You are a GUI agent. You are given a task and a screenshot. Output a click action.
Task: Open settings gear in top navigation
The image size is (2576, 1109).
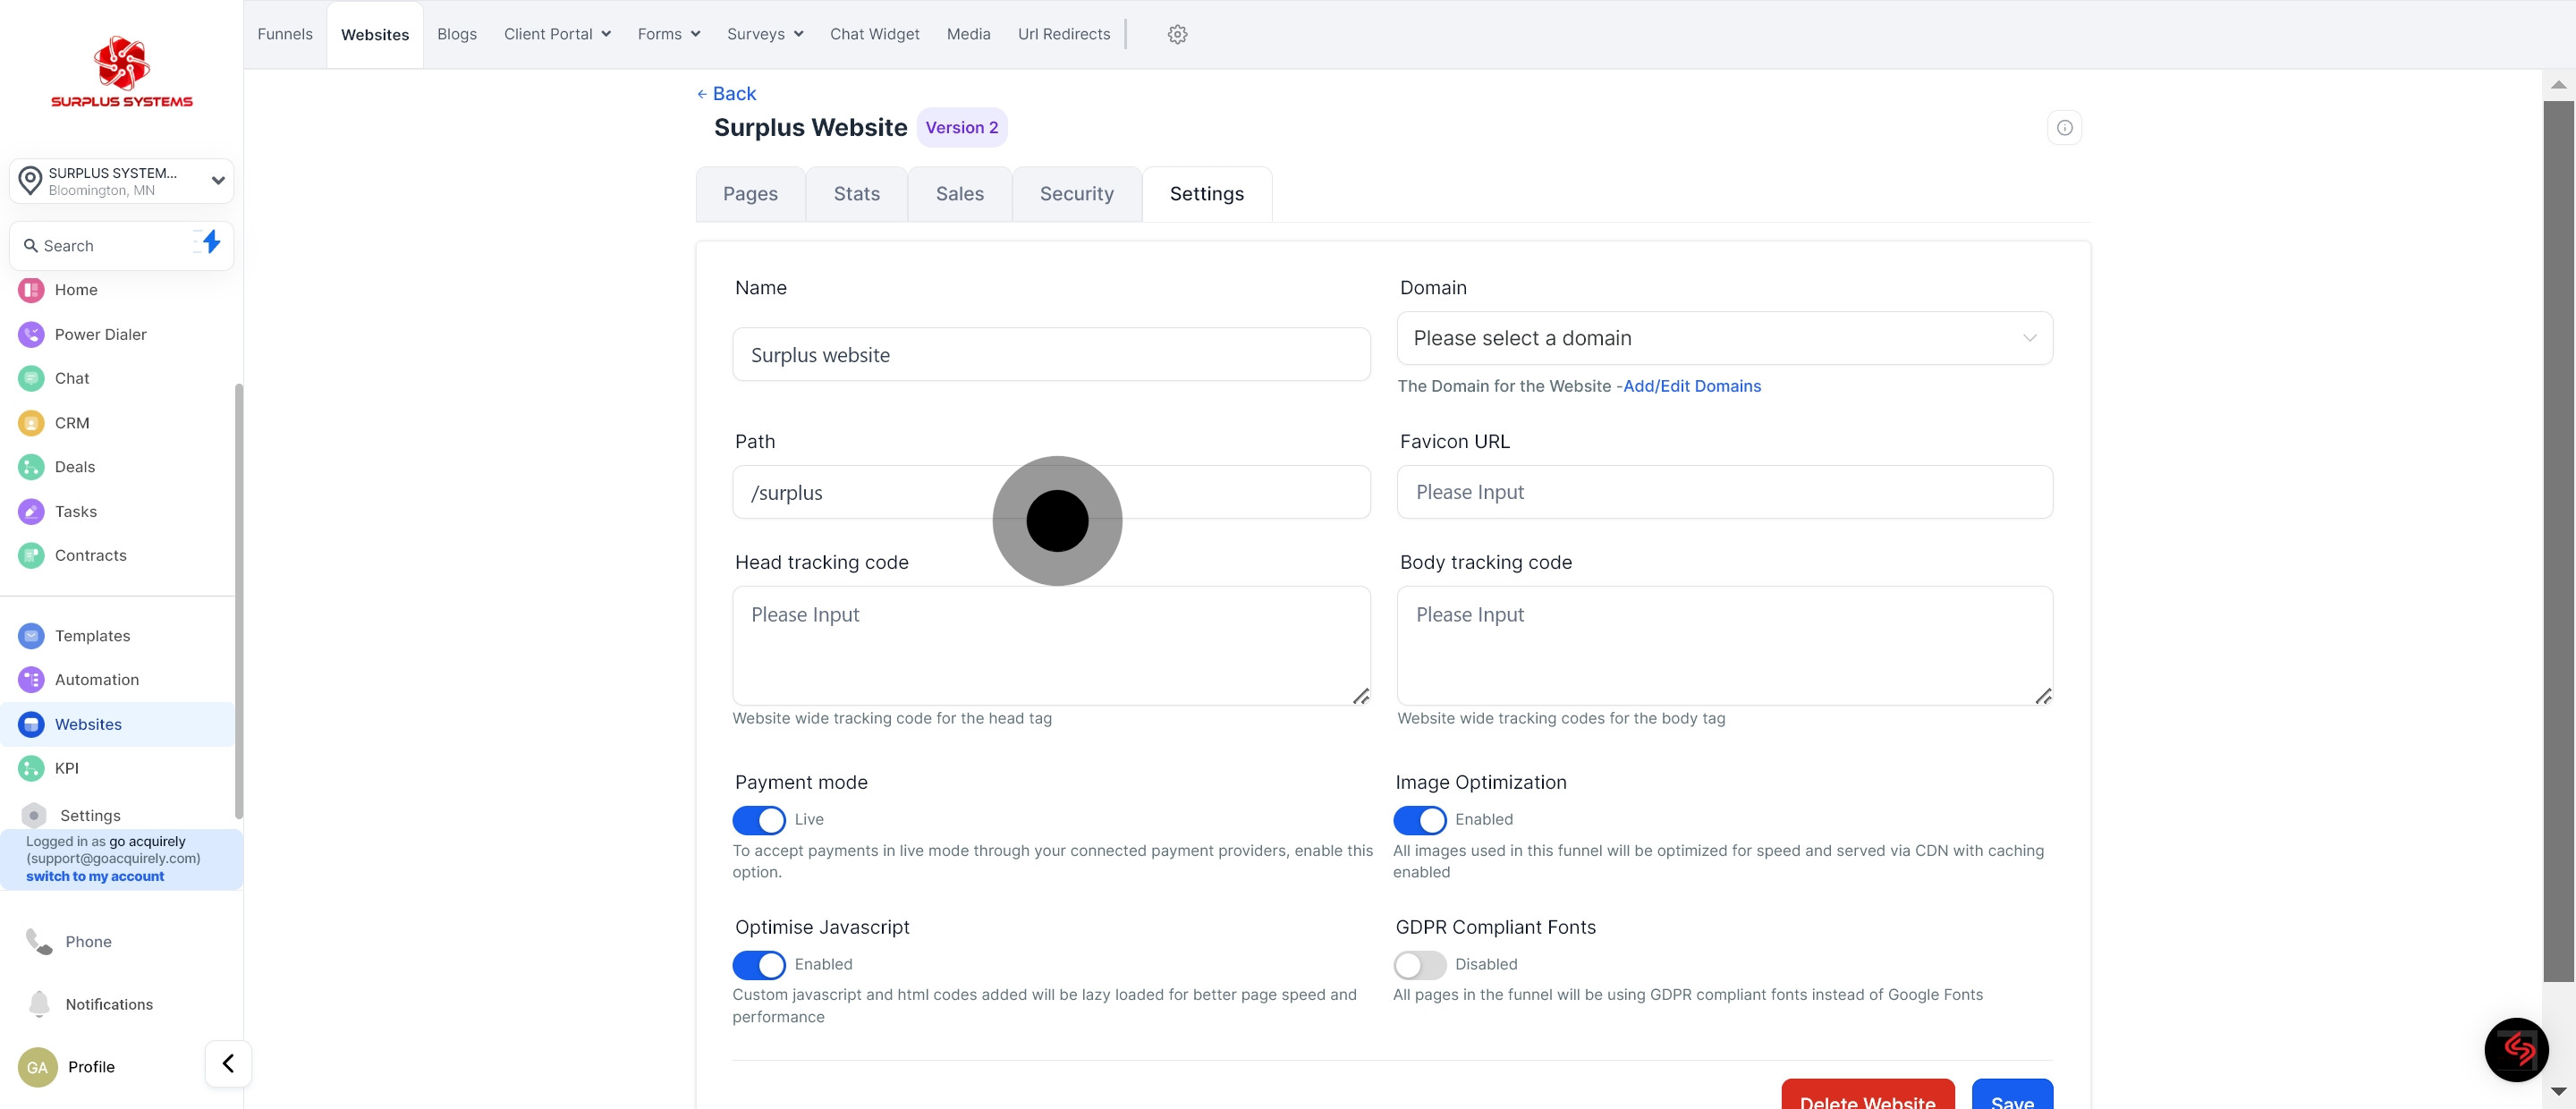point(1177,34)
